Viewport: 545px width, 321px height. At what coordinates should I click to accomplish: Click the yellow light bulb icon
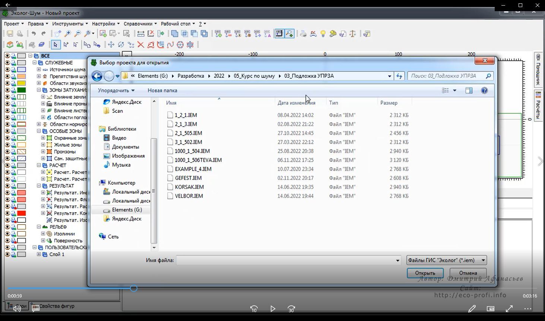323,34
